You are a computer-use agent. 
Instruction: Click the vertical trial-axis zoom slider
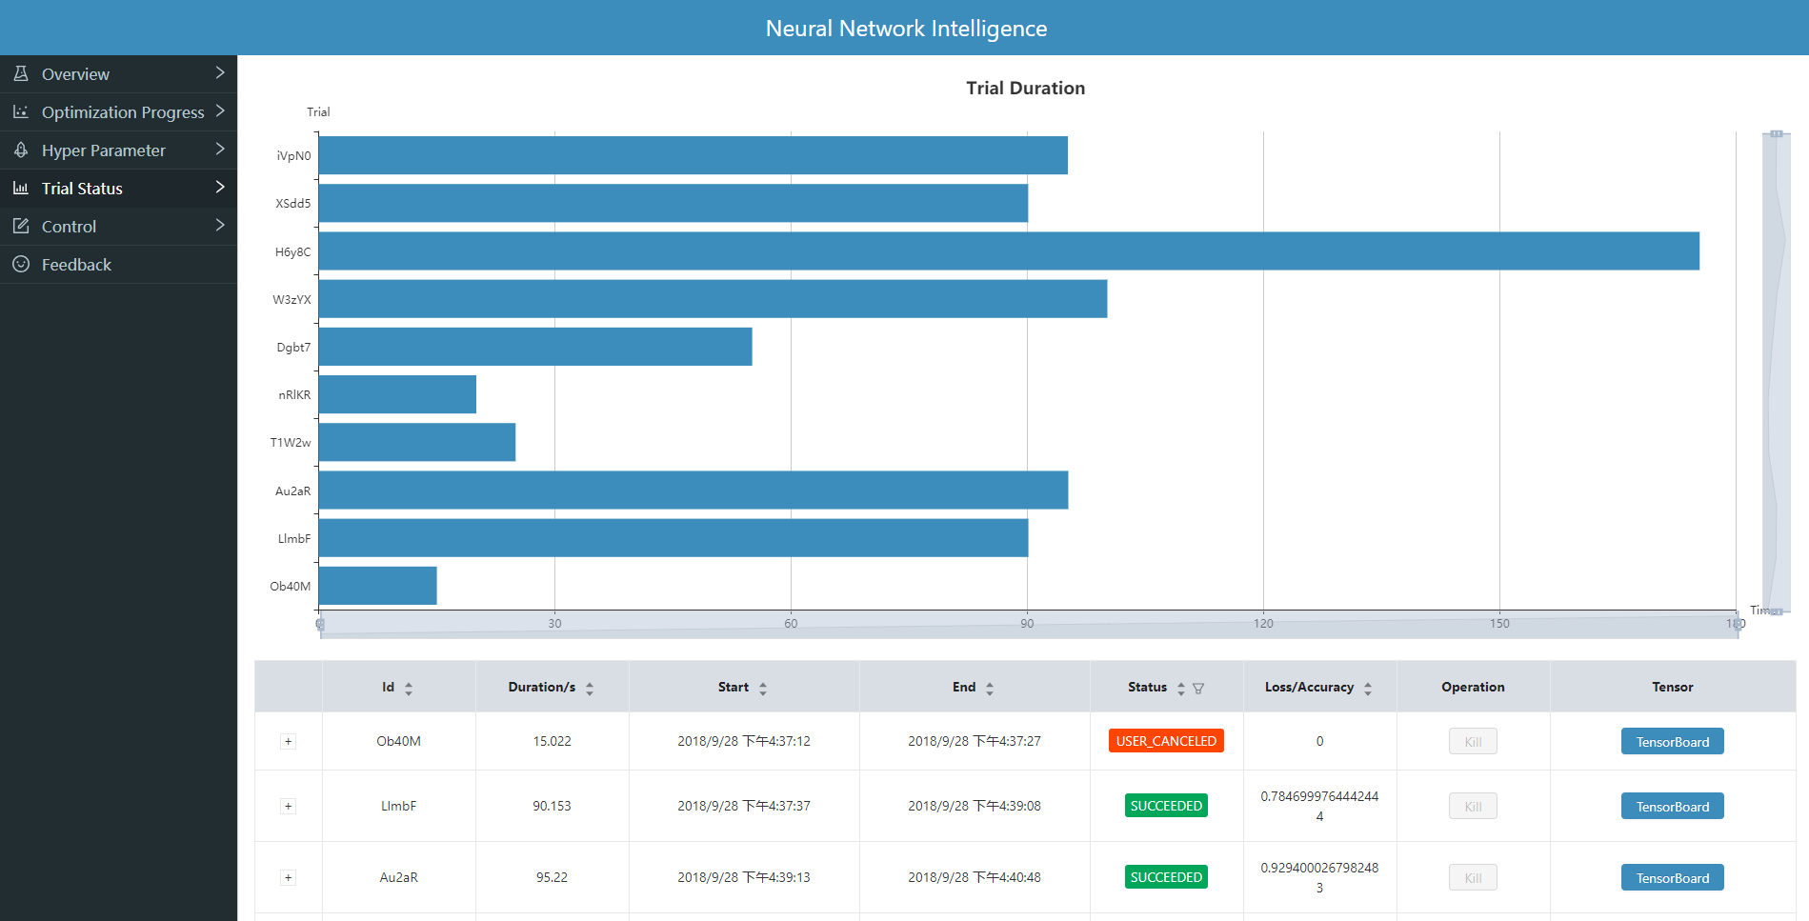(1776, 371)
